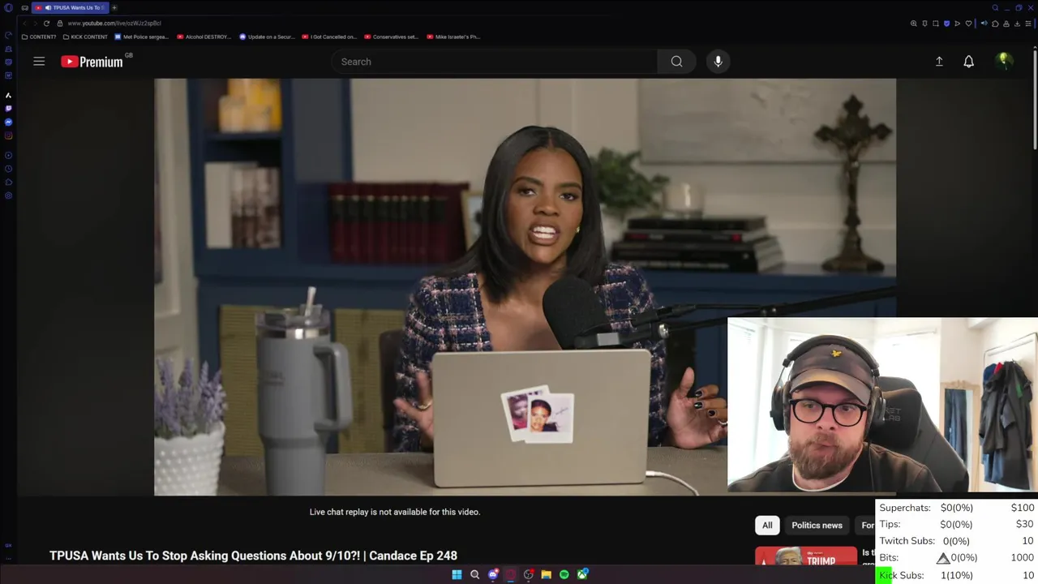Reload the page with the refresh icon

pyautogui.click(x=46, y=24)
